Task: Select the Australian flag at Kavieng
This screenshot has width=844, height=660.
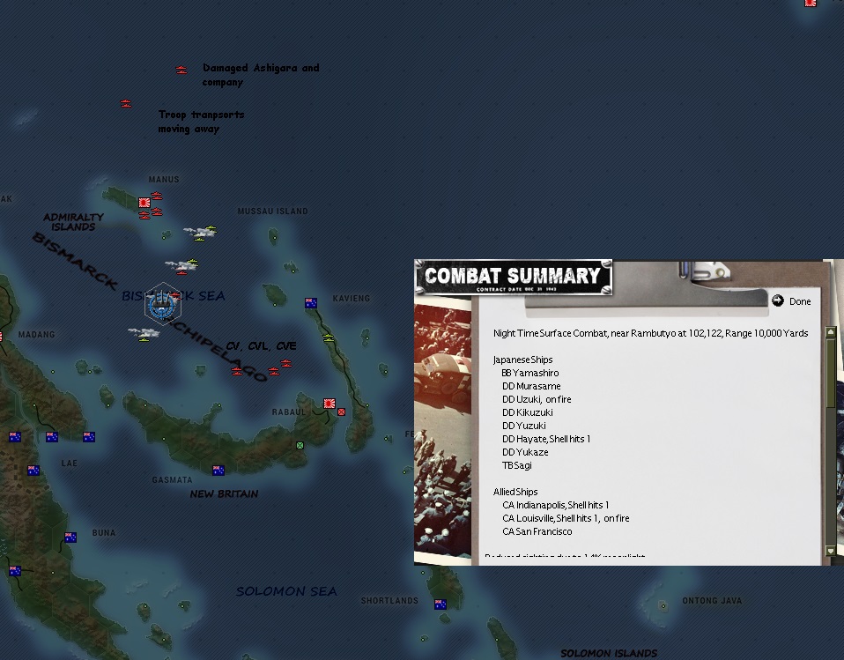Action: pyautogui.click(x=311, y=303)
